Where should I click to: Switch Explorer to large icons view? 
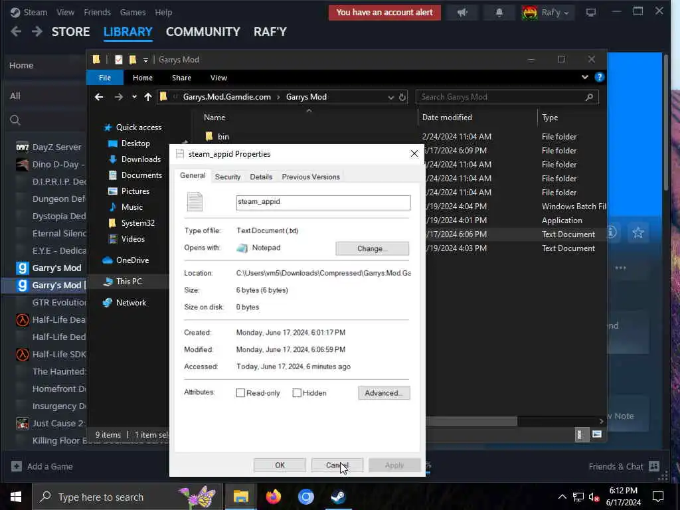click(x=597, y=434)
